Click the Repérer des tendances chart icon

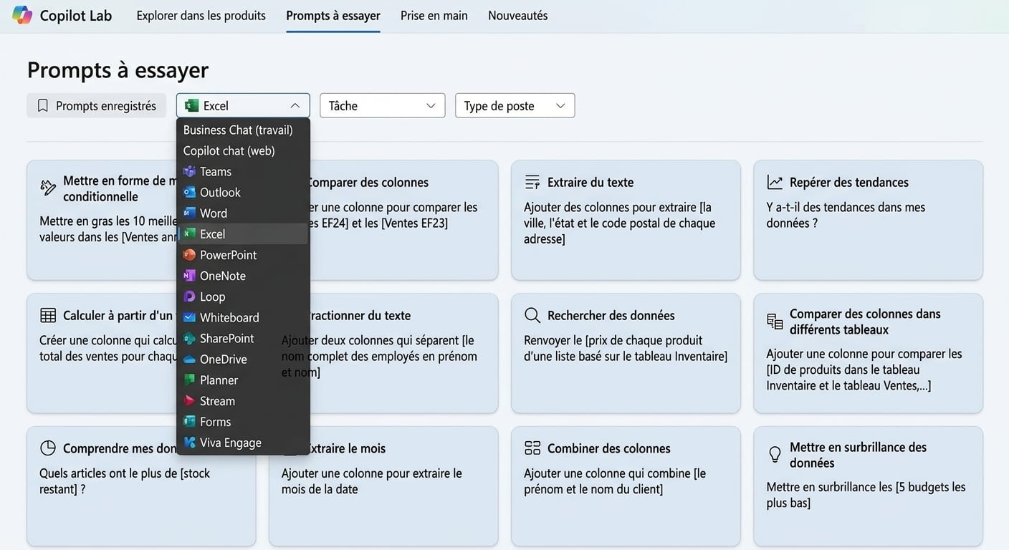(x=775, y=182)
